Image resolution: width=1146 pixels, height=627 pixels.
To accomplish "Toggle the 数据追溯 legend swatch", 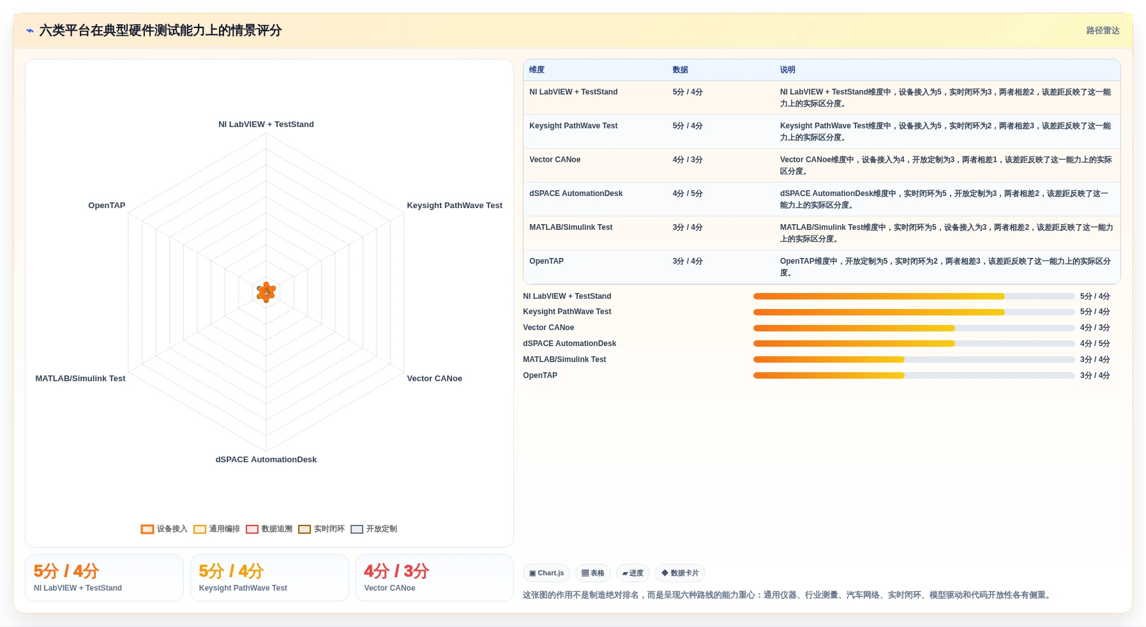I will (x=252, y=529).
